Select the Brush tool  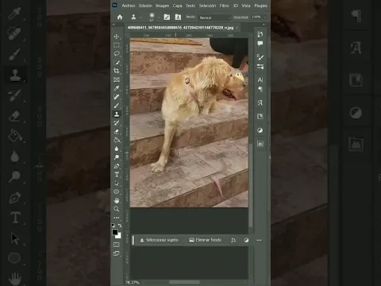pos(117,106)
